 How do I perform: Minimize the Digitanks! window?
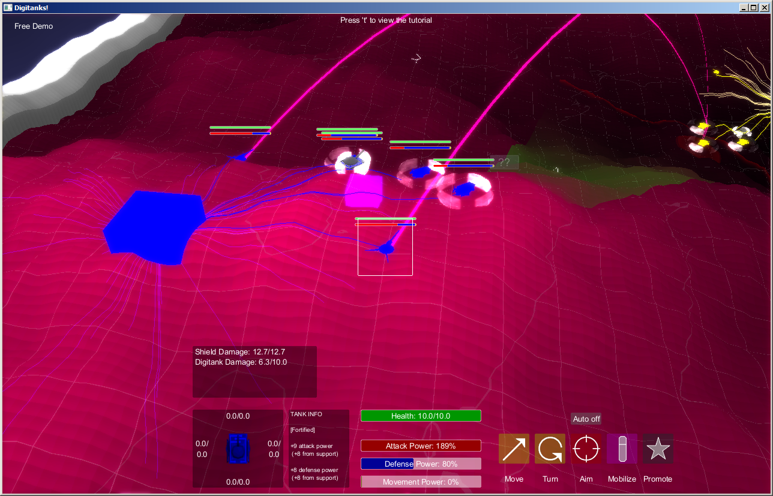click(x=744, y=7)
